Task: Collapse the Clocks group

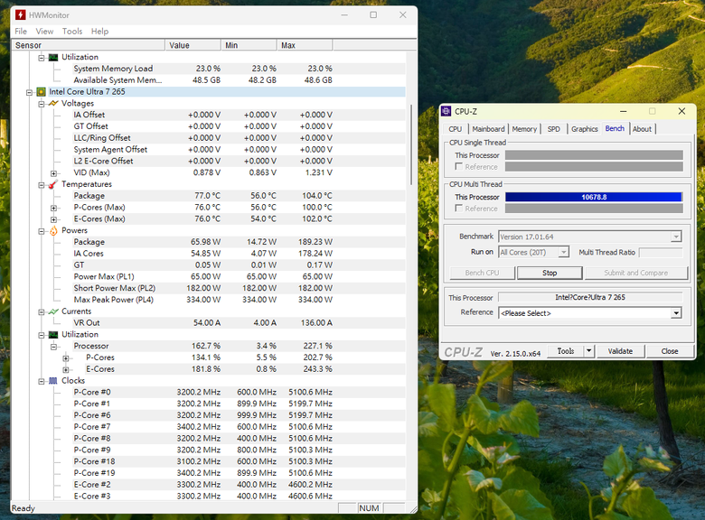Action: click(42, 381)
